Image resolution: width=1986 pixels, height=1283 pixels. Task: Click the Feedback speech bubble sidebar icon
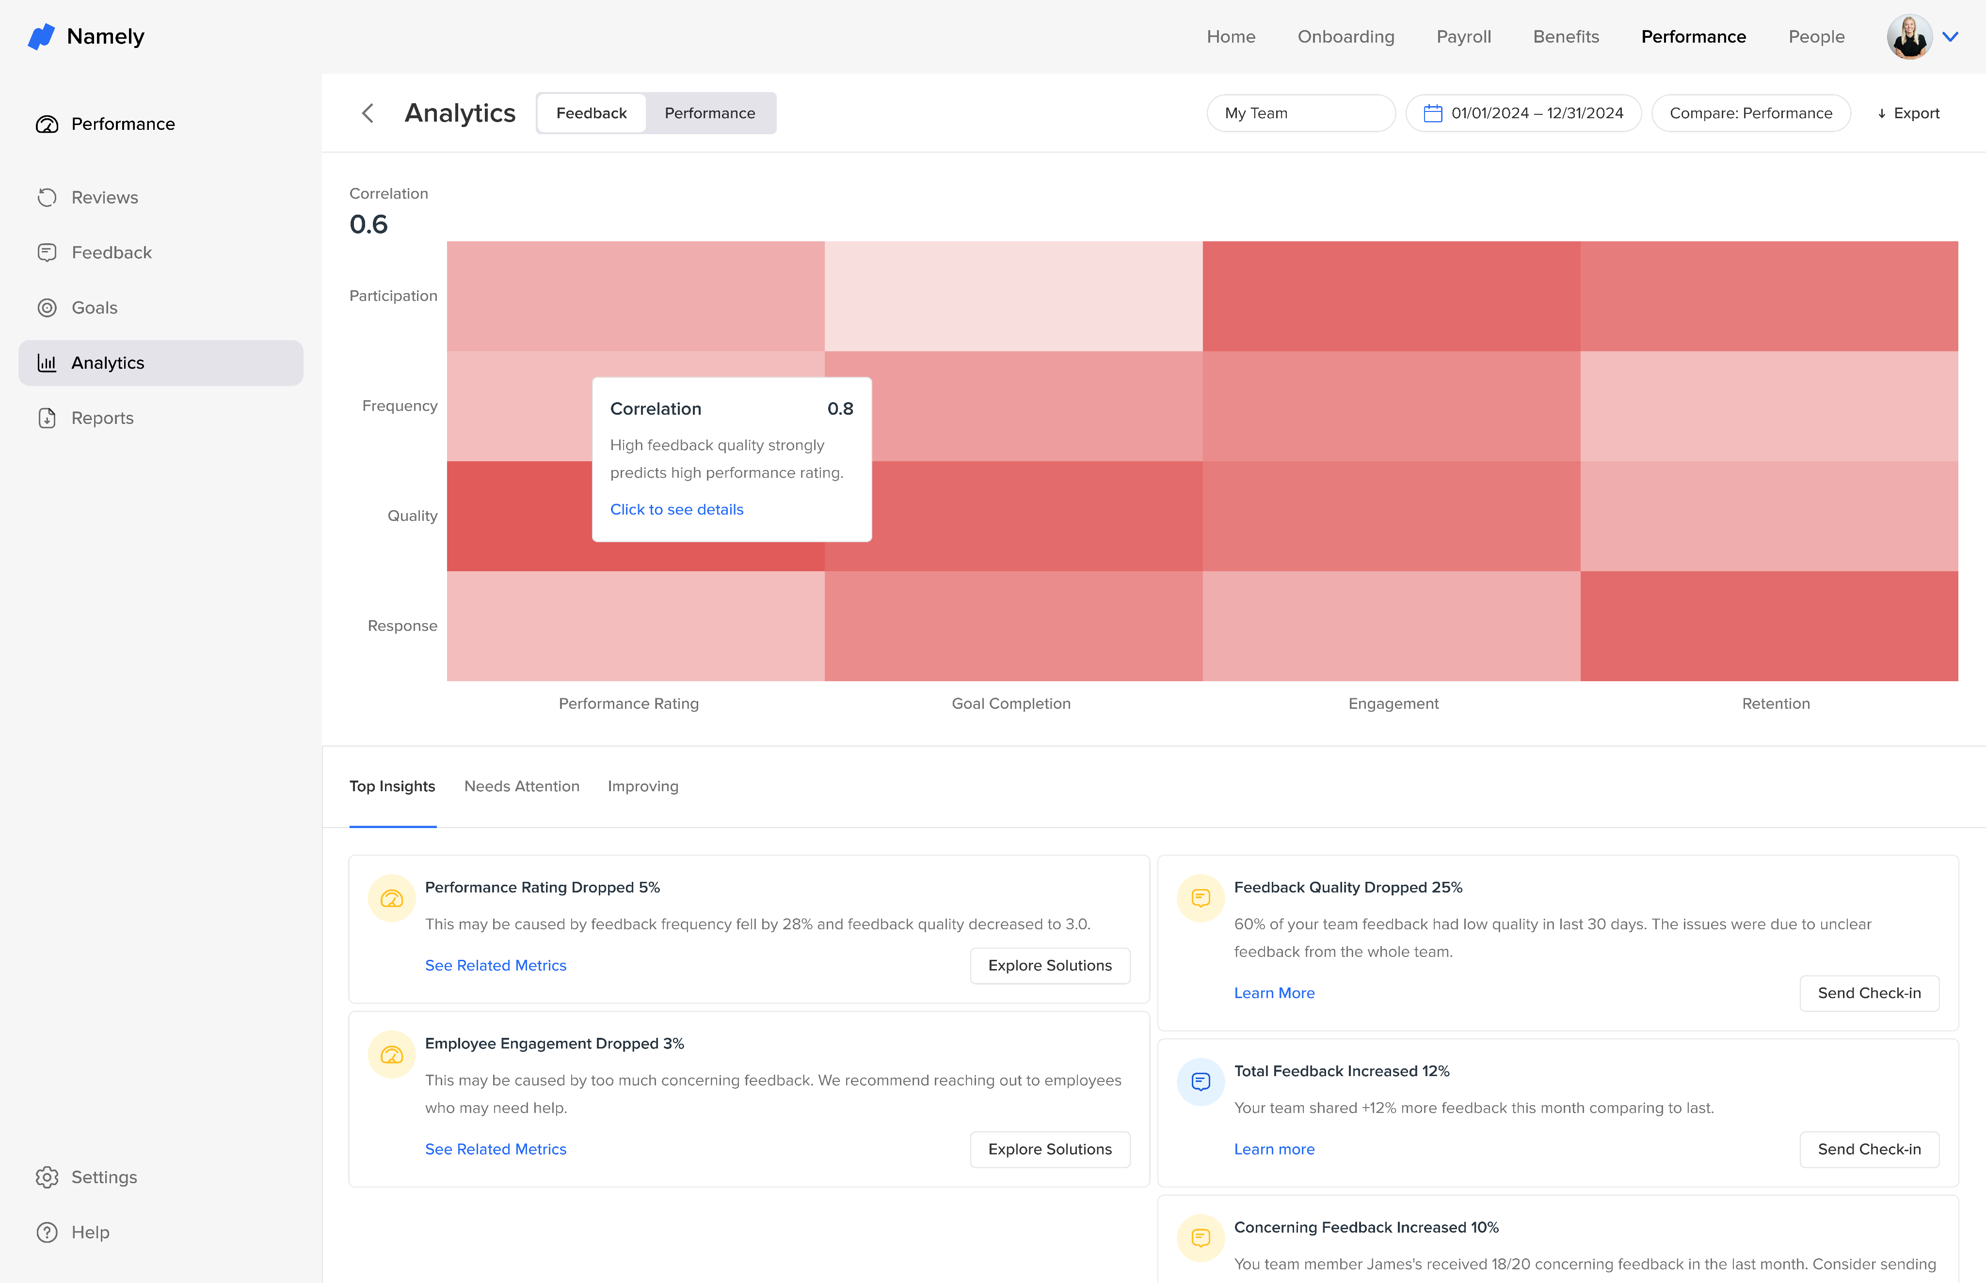click(x=47, y=252)
